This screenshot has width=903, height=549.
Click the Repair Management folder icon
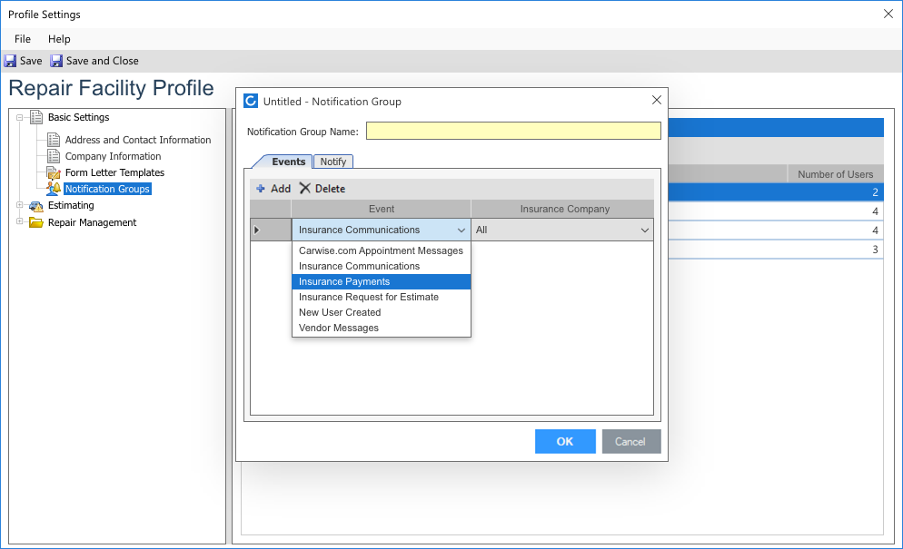pyautogui.click(x=36, y=222)
